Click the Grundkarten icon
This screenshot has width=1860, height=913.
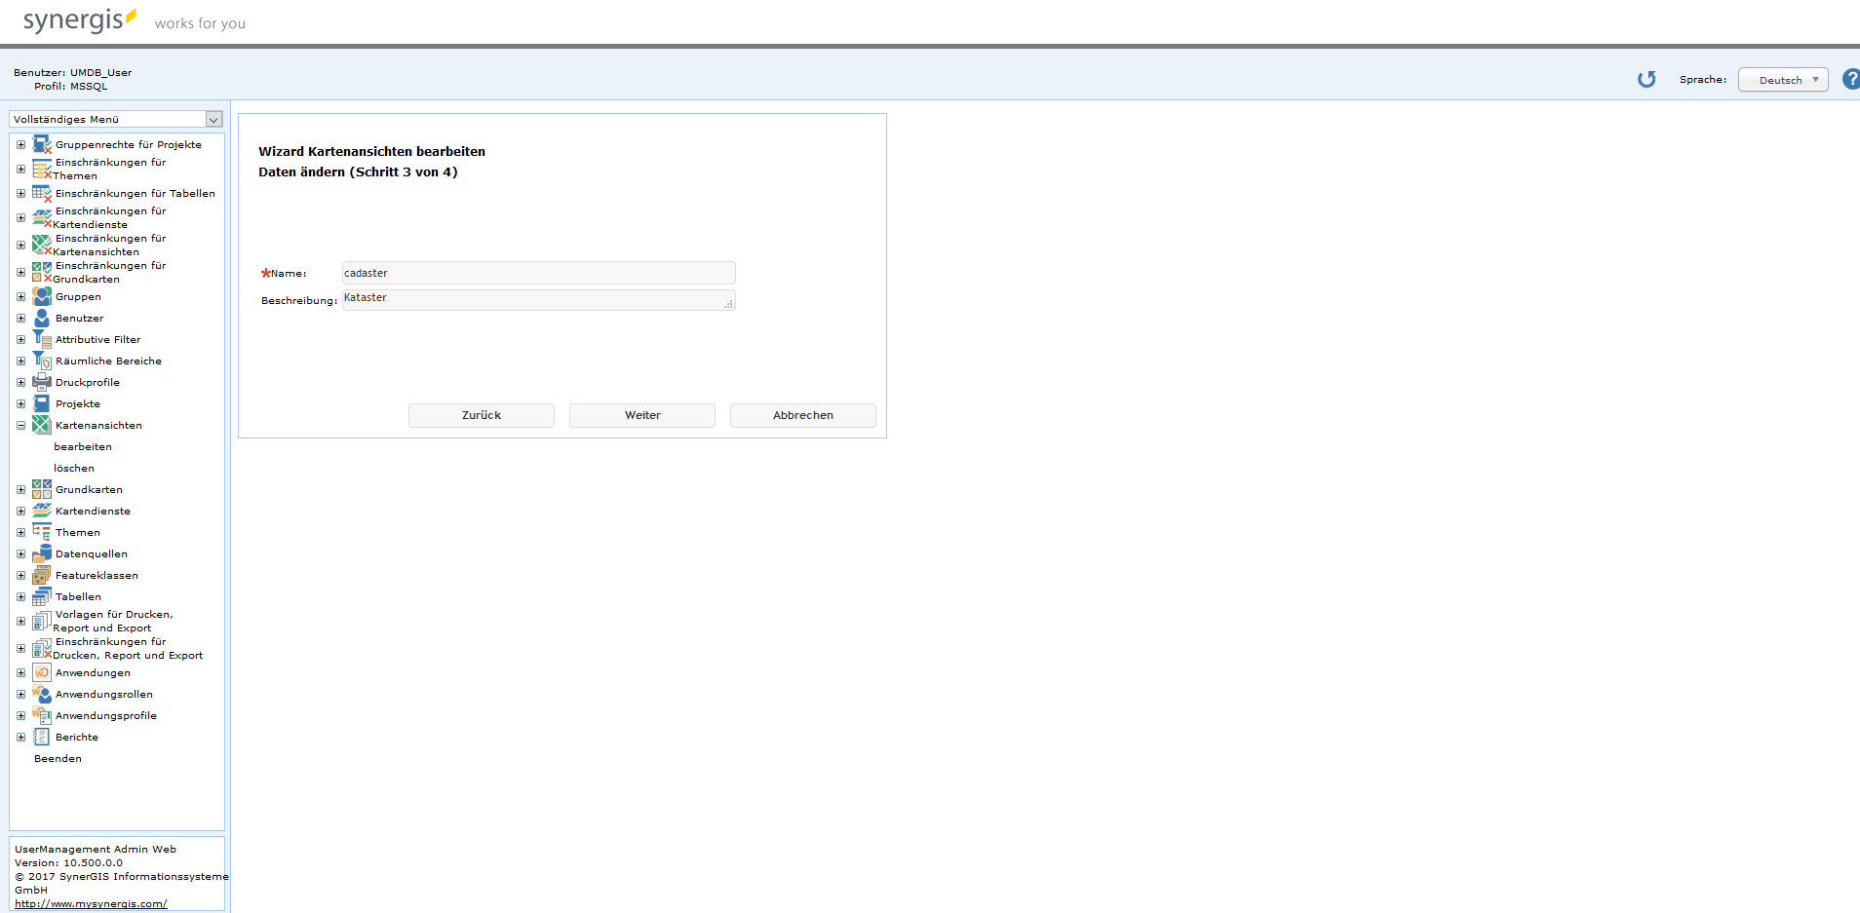(42, 489)
